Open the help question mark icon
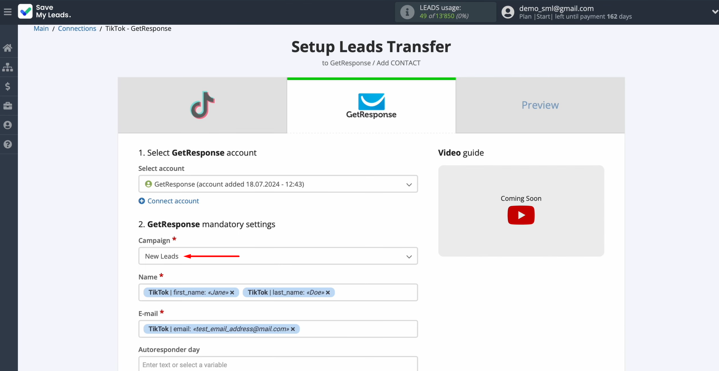 [8, 144]
